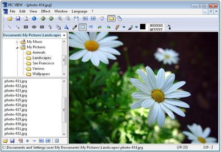
Task: Open print preview from the toolbar
Action: [26, 19]
